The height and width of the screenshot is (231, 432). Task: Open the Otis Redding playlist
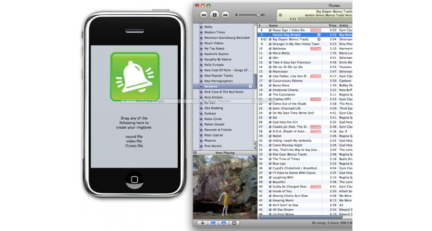click(213, 108)
